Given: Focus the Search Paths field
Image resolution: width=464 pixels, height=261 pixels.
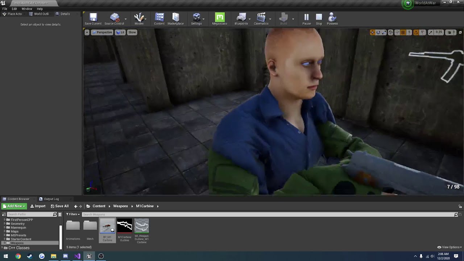Looking at the screenshot, I should (32, 215).
